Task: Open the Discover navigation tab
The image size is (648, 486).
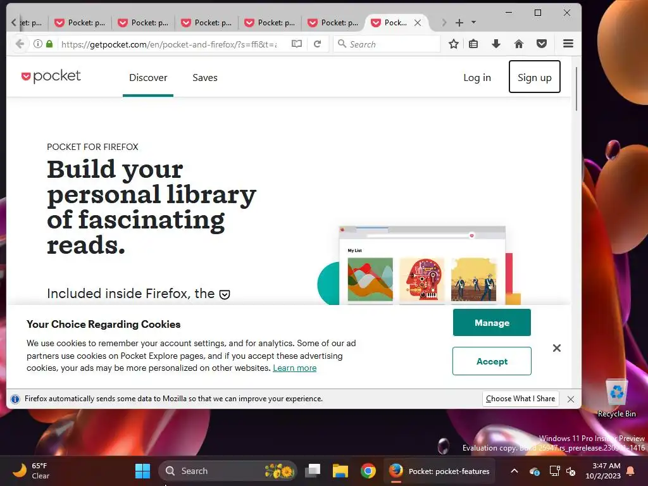Action: [148, 78]
